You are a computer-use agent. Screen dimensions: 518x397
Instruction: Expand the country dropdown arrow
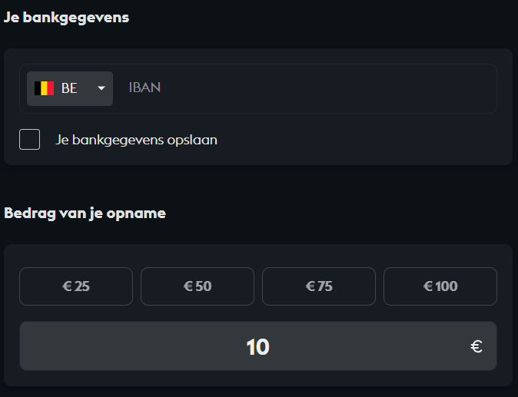point(101,88)
